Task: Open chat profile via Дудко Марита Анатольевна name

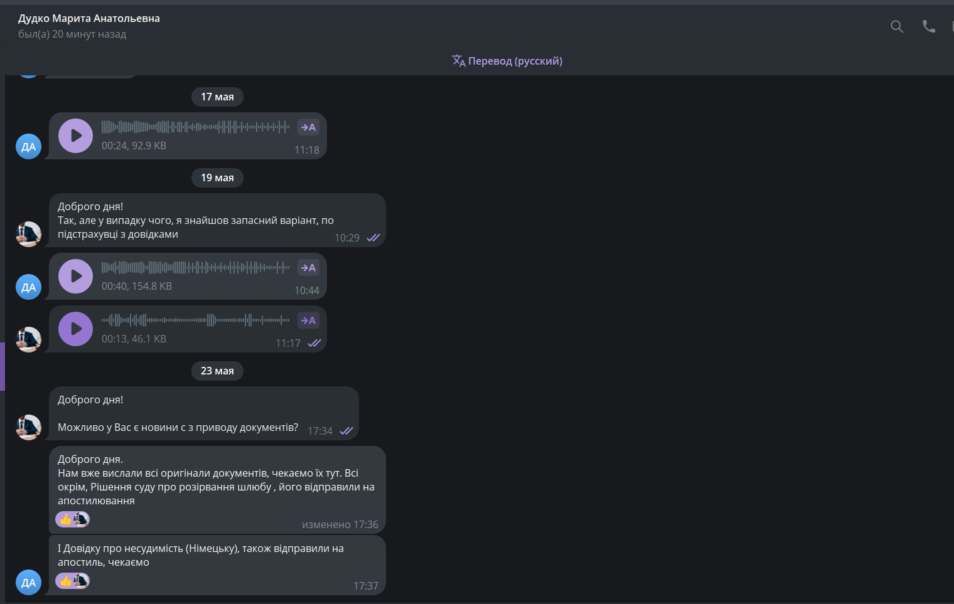Action: (89, 18)
